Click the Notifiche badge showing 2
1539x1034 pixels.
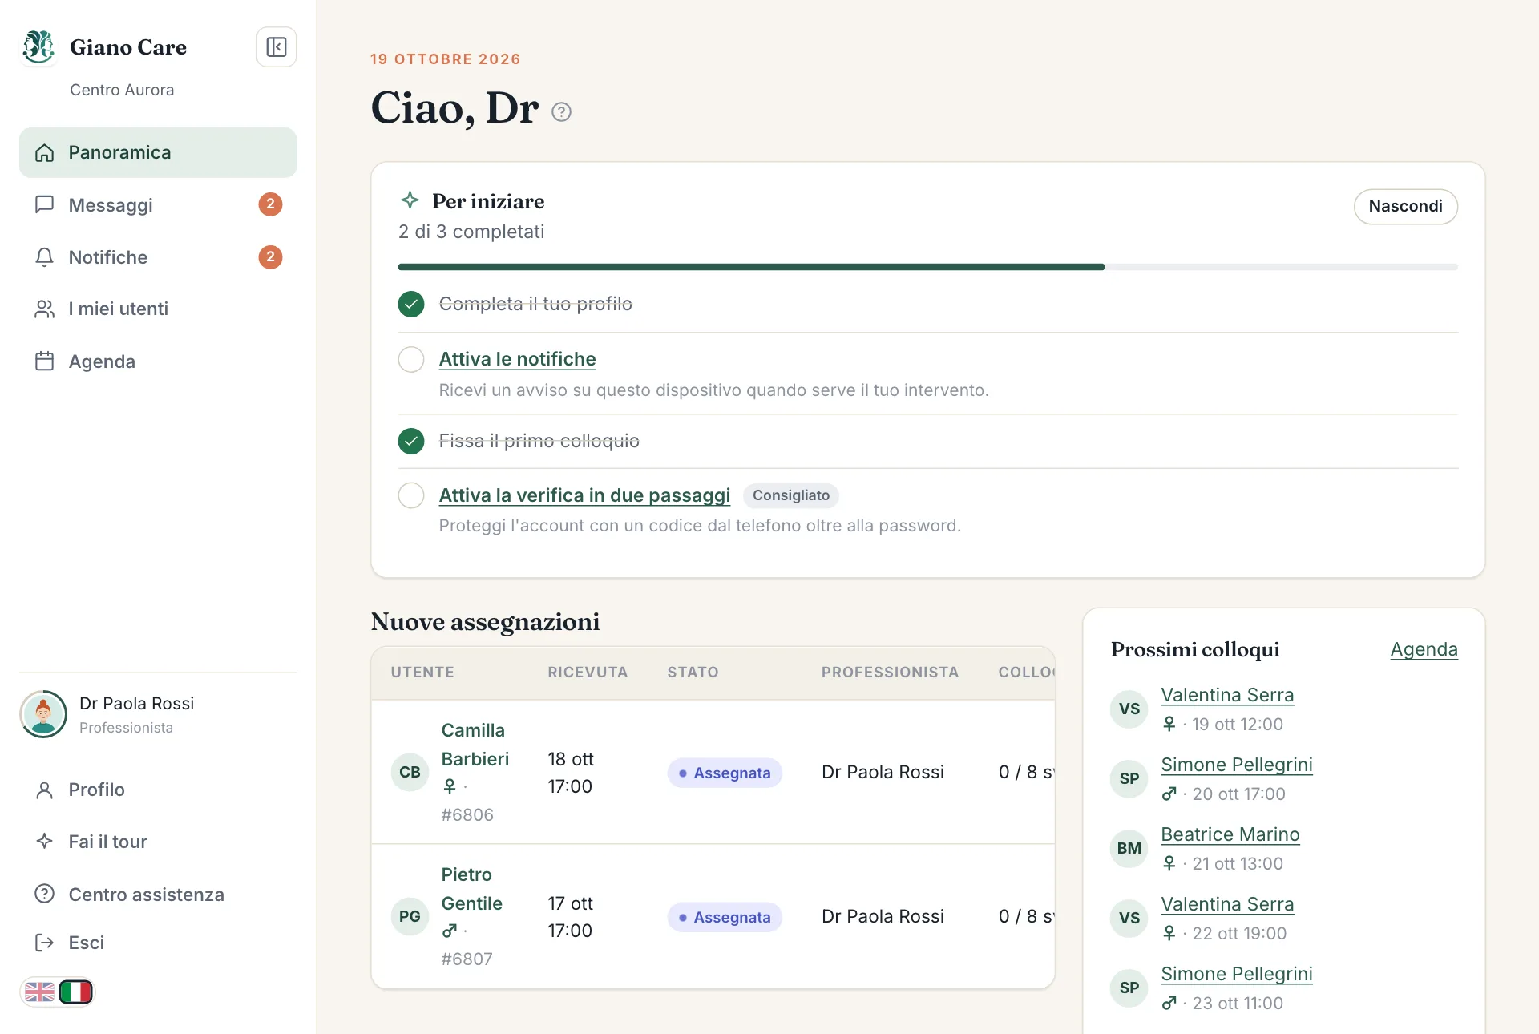[x=270, y=257]
